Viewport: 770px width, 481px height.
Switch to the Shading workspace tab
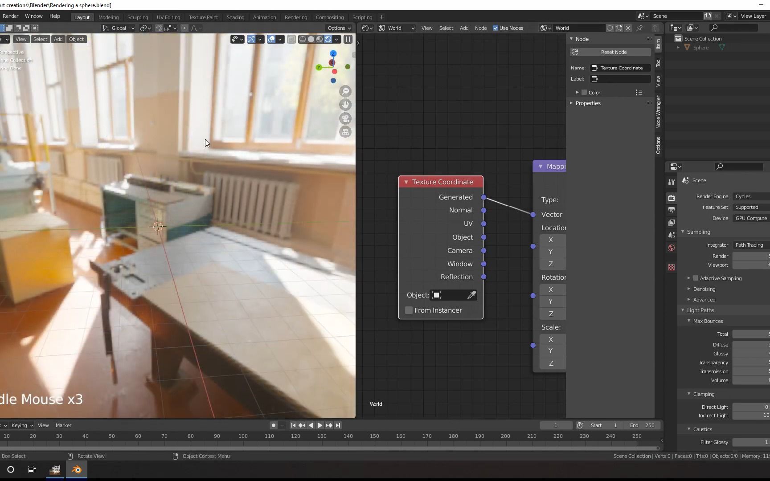click(x=235, y=17)
